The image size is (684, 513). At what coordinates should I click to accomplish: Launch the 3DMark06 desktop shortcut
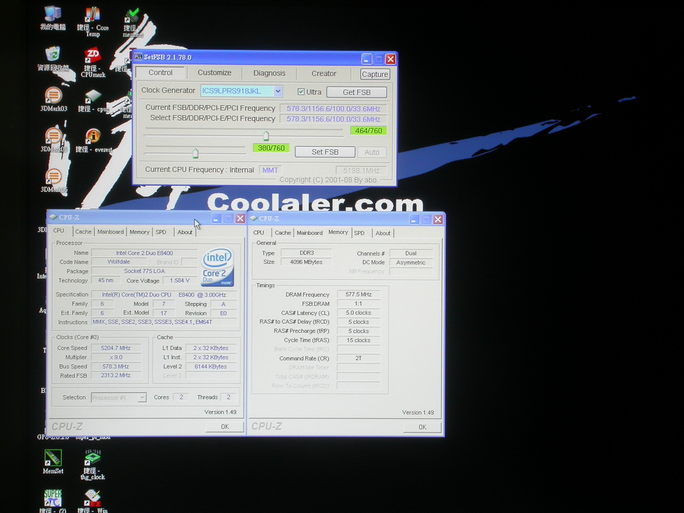point(53,181)
